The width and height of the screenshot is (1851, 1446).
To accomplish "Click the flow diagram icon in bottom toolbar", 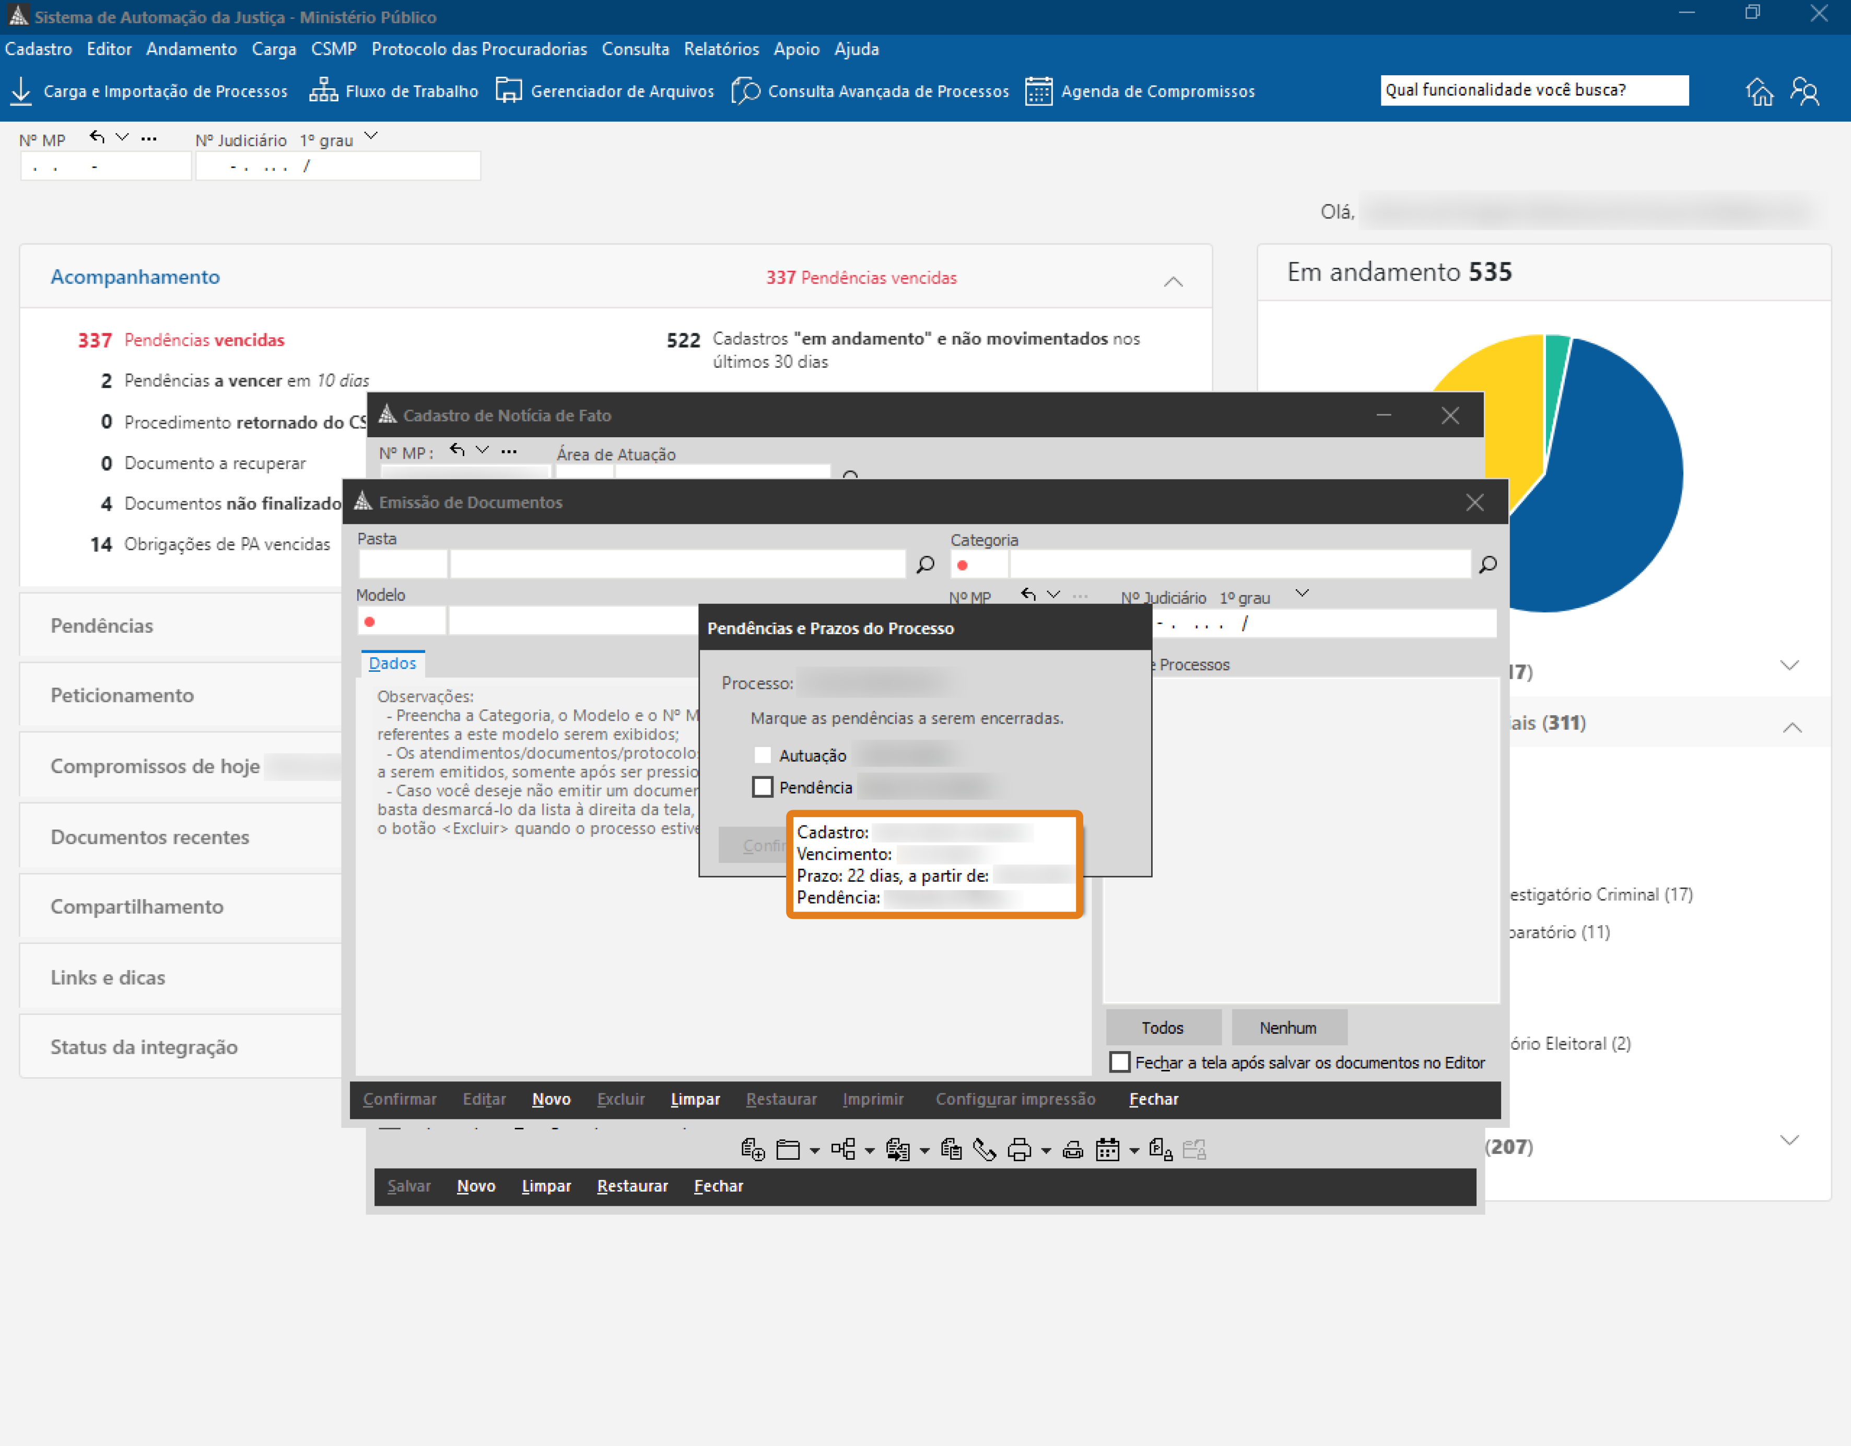I will click(844, 1149).
